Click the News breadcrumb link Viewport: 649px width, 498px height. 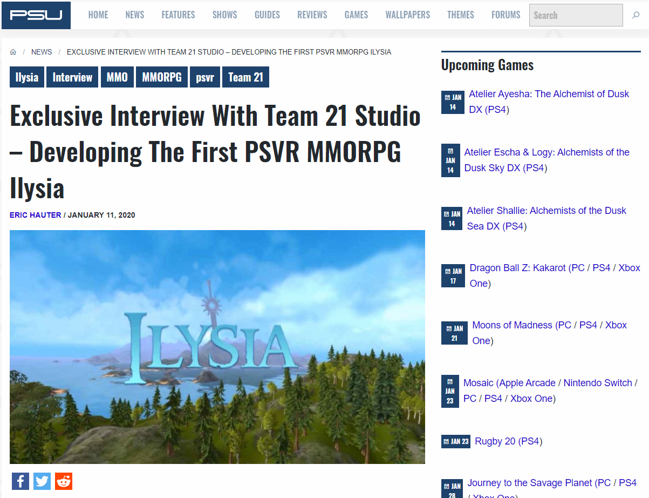[x=42, y=52]
